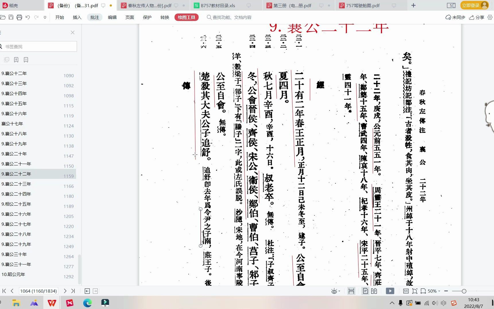Click the save file icon
Image resolution: width=494 pixels, height=309 pixels.
click(11, 17)
